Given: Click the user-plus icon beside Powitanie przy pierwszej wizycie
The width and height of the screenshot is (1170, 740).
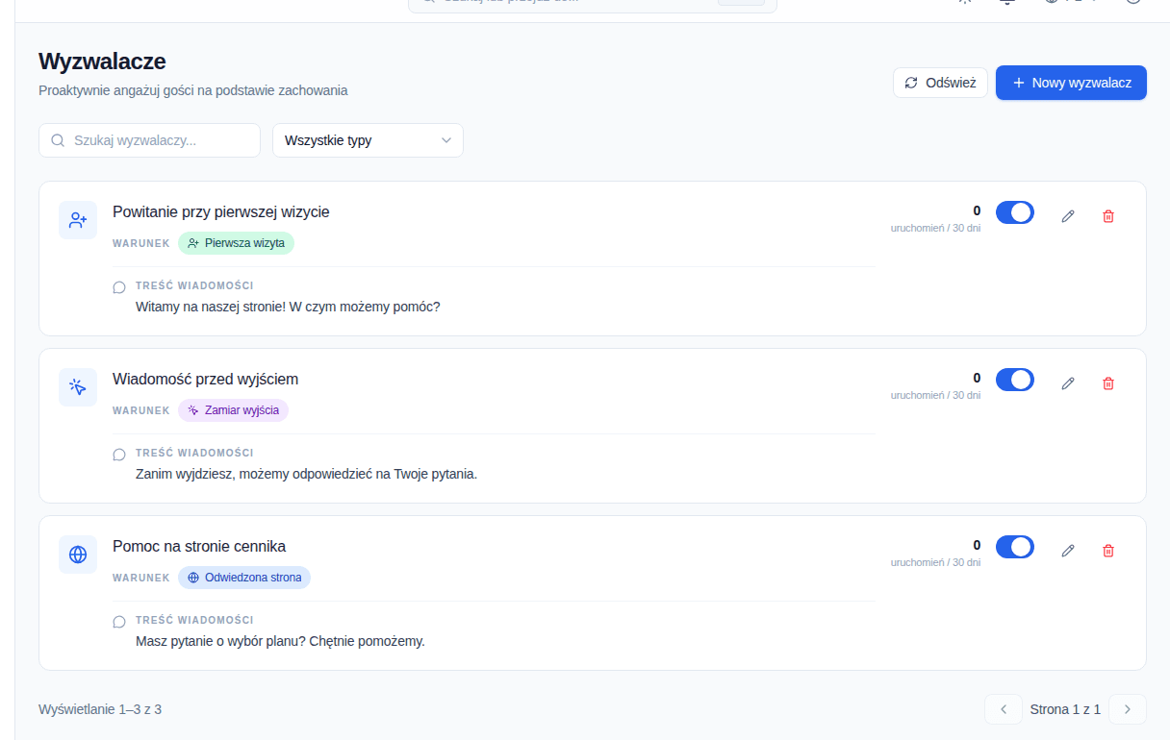Looking at the screenshot, I should (x=78, y=220).
